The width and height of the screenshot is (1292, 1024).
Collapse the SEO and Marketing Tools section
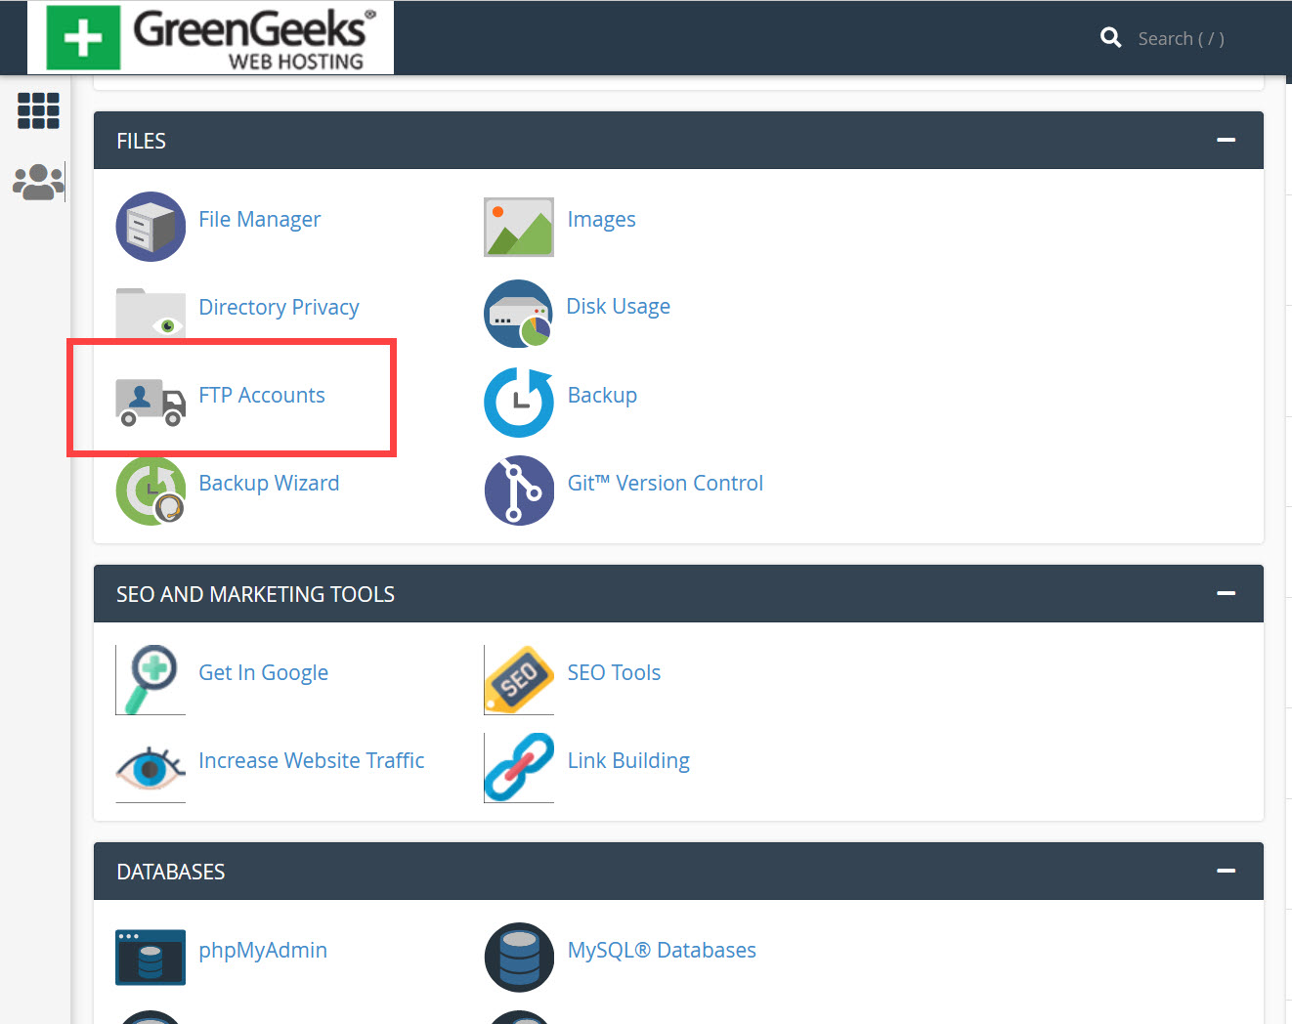tap(1226, 593)
